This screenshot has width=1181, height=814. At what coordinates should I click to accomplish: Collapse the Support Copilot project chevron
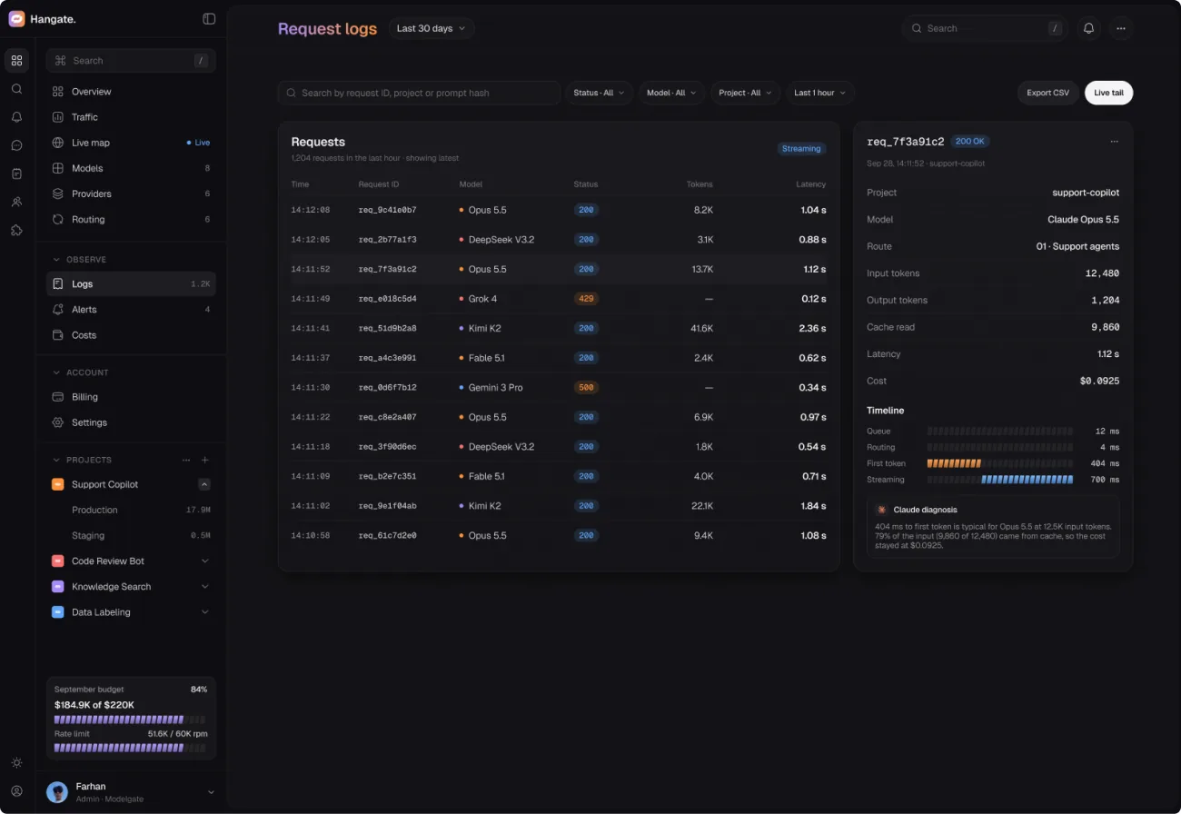[204, 485]
